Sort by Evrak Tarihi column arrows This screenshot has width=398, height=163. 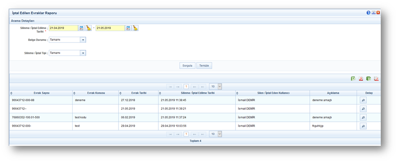[121, 93]
